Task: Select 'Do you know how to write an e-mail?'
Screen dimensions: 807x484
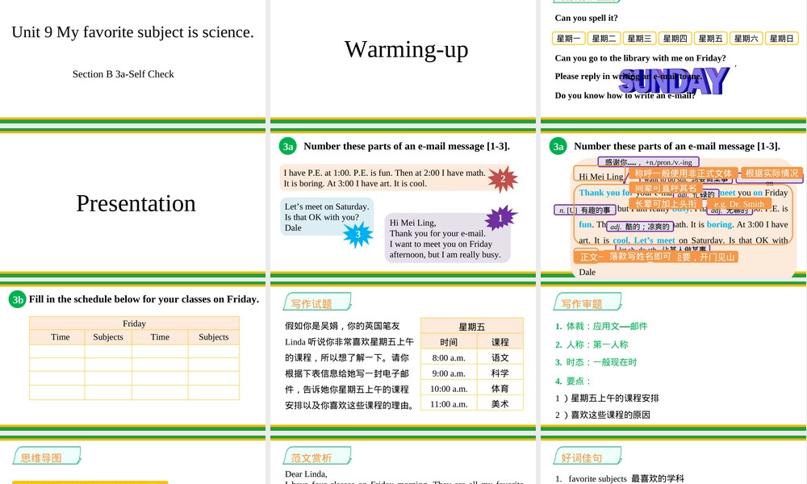Action: [625, 95]
